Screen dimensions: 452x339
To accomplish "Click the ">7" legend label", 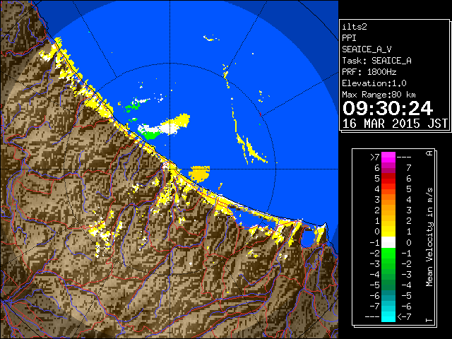I will point(375,157).
